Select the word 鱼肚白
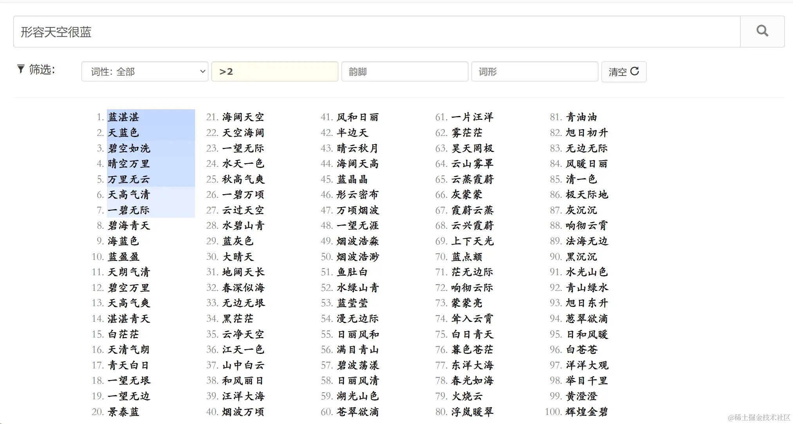793x424 pixels. (x=352, y=272)
